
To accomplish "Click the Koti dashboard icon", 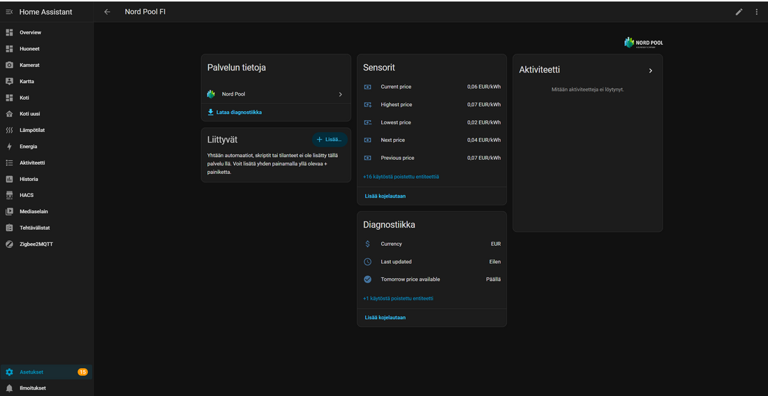I will [x=9, y=98].
